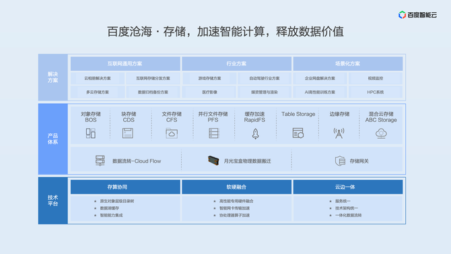This screenshot has height=254, width=451.
Task: Click the ABC Storage cloud icon
Action: tap(381, 133)
